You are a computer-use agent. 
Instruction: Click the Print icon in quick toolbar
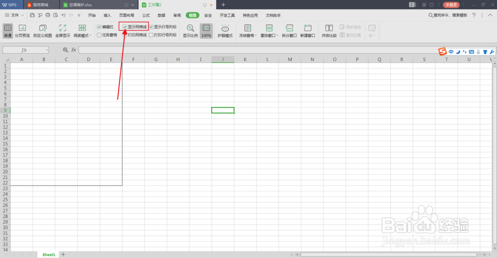(x=48, y=15)
